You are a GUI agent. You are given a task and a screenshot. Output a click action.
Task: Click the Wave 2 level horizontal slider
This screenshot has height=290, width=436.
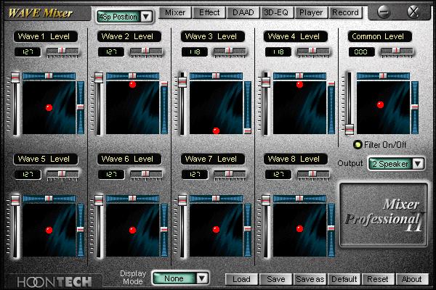[x=146, y=51]
